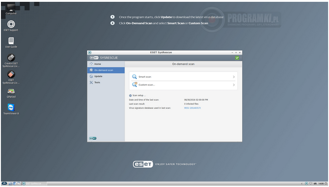The width and height of the screenshot is (329, 187).
Task: Select ESET SysRescue taskbar window button
Action: point(34,184)
